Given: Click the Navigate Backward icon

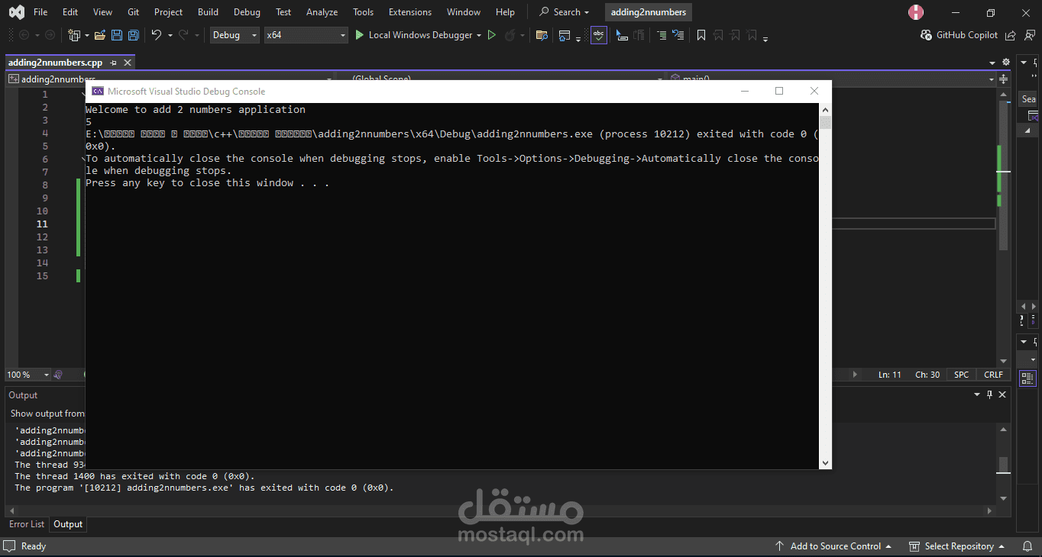Looking at the screenshot, I should (x=24, y=35).
